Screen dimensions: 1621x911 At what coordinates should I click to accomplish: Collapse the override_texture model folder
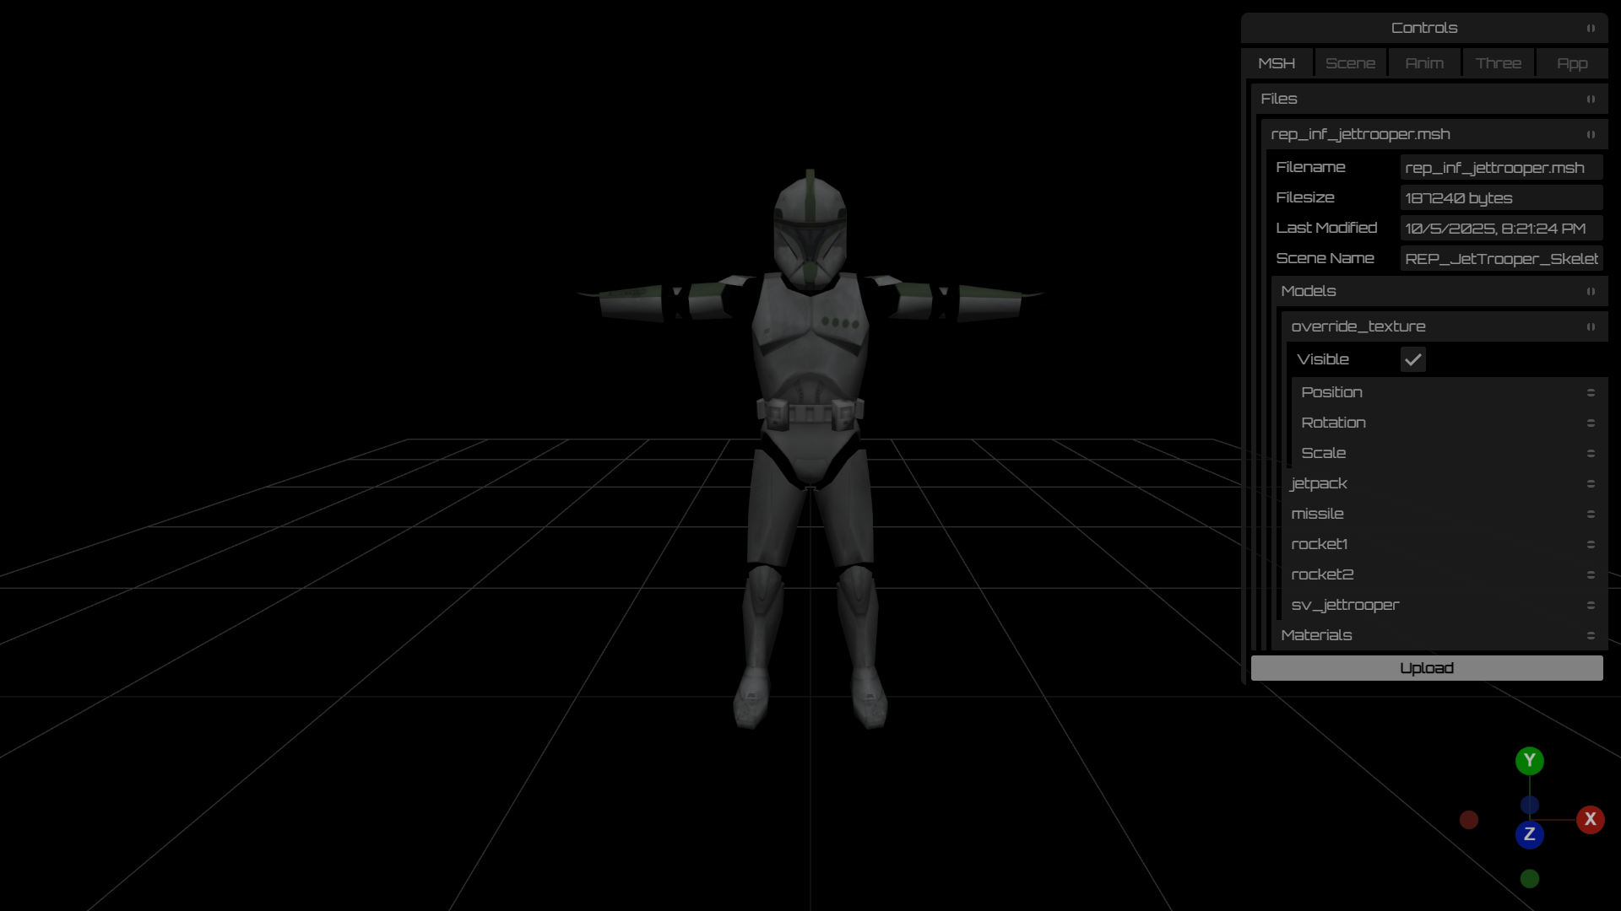[x=1591, y=326]
